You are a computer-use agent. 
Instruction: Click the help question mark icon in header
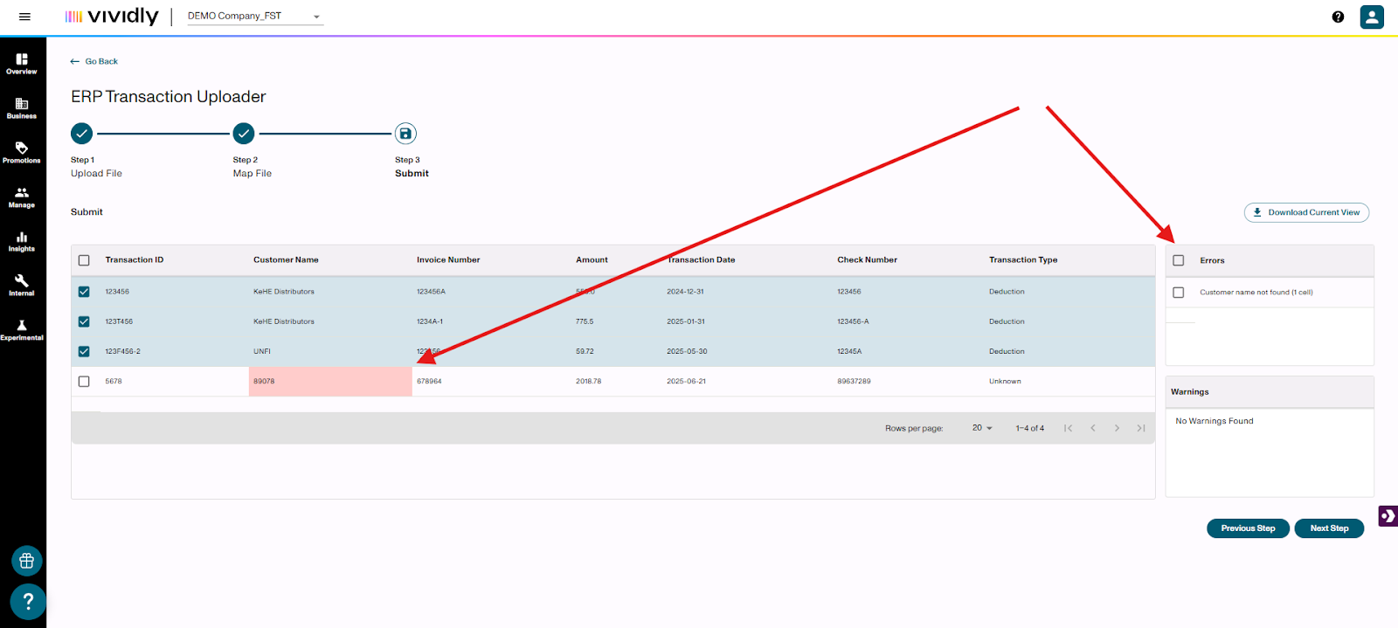point(1338,17)
